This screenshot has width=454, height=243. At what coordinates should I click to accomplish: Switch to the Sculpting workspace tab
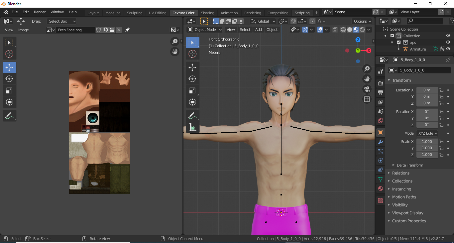(135, 13)
